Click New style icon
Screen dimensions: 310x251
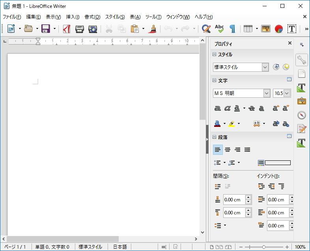tap(286, 67)
